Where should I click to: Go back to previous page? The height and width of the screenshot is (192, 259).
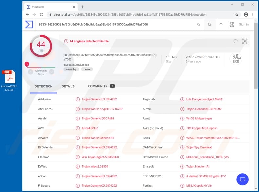click(x=27, y=15)
